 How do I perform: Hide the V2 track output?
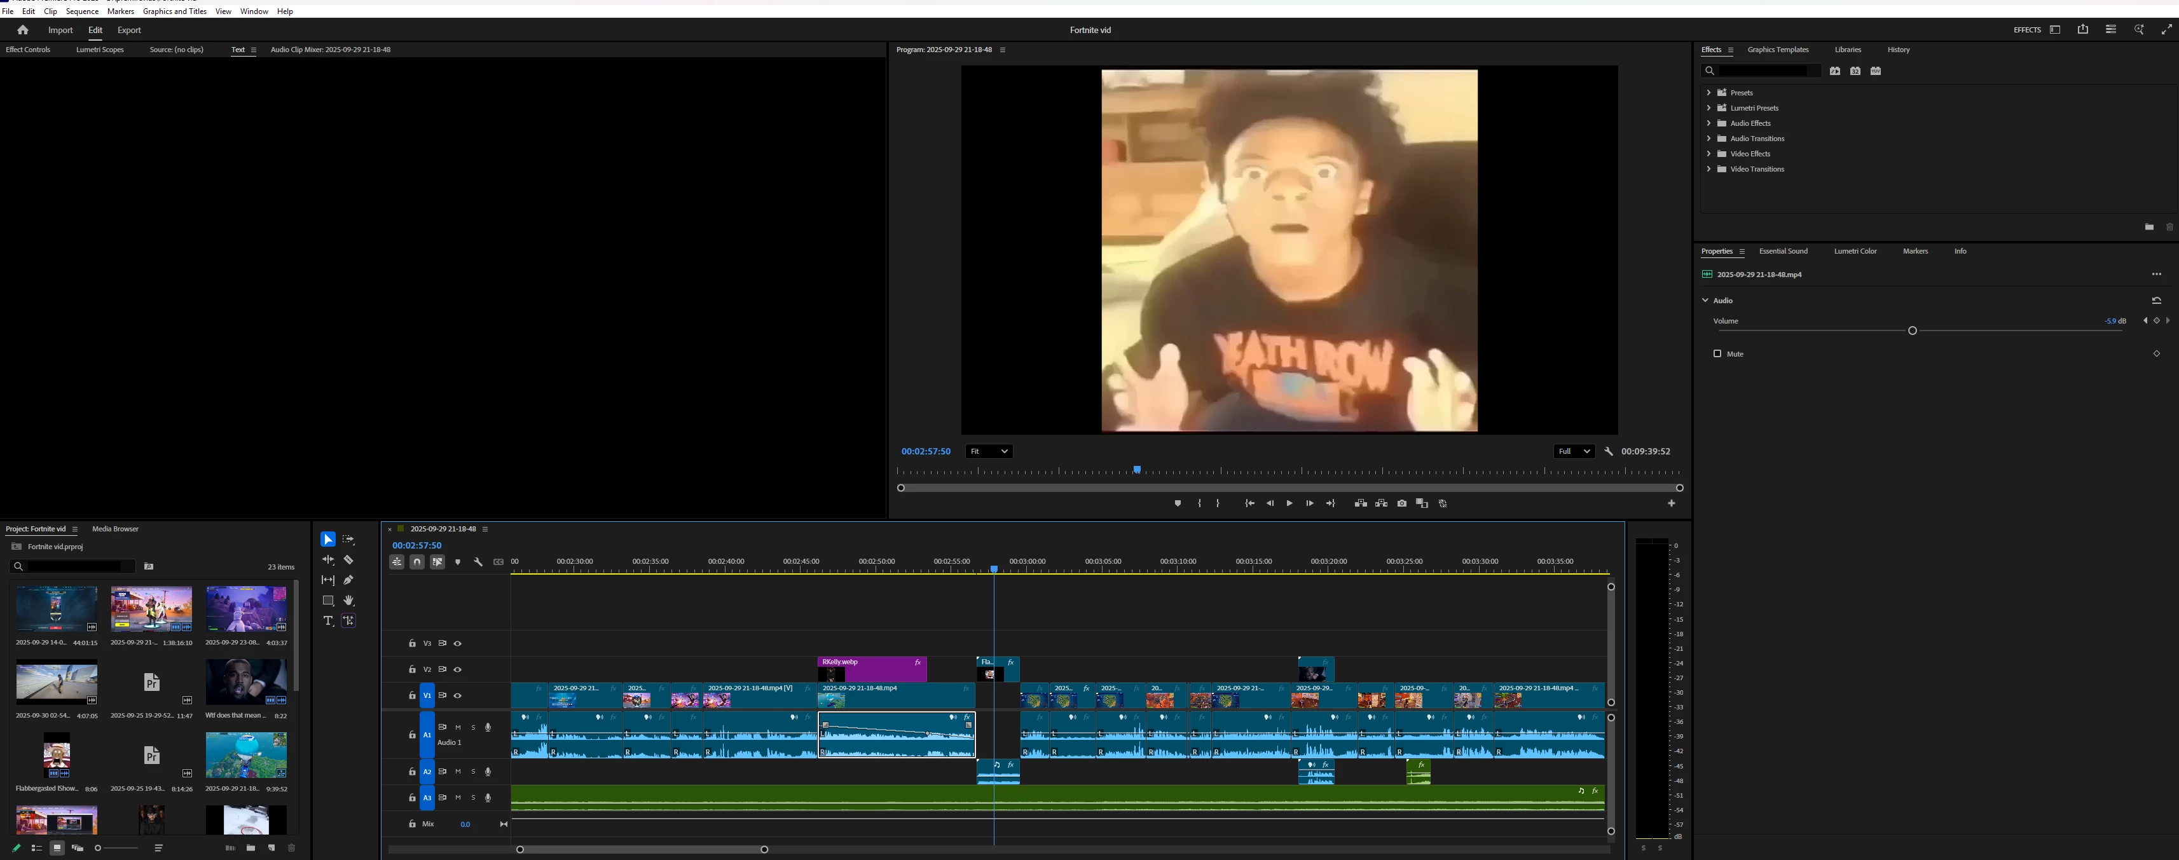tap(458, 670)
